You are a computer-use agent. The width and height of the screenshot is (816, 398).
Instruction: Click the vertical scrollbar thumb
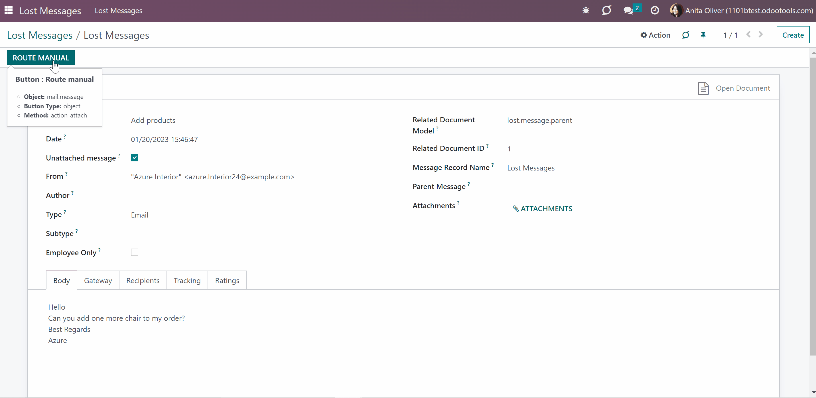[x=813, y=206]
